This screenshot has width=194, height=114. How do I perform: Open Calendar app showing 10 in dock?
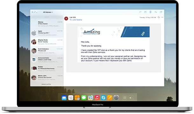tap(71, 98)
